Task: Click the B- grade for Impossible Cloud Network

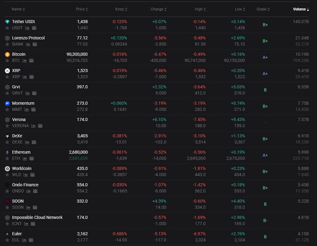Action: tap(265, 220)
